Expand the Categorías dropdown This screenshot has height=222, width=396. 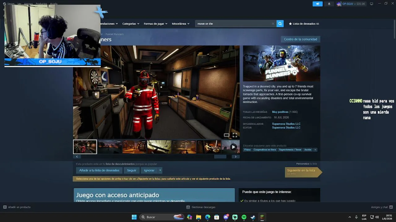(x=131, y=24)
